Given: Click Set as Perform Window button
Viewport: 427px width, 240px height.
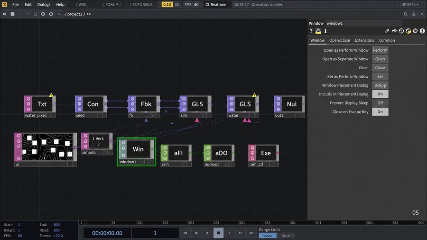Looking at the screenshot, I should pyautogui.click(x=380, y=76).
